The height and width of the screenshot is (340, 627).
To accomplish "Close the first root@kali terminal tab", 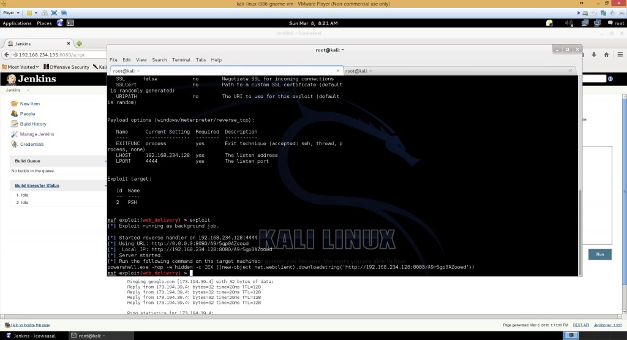I will point(338,71).
